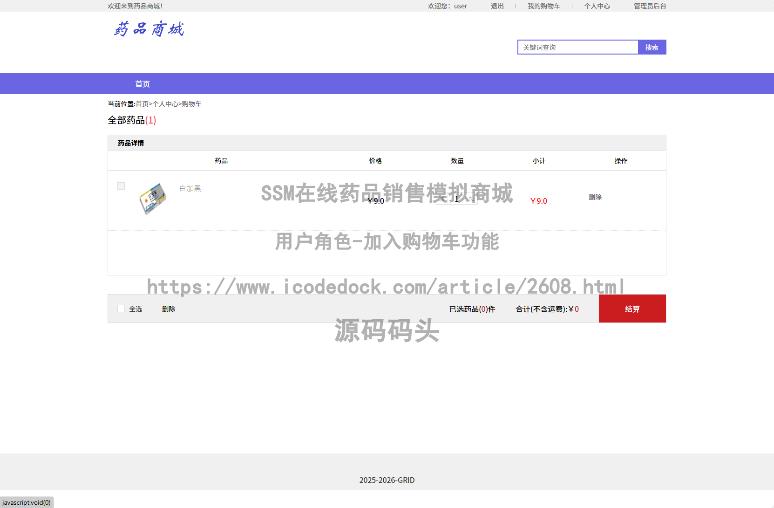This screenshot has height=508, width=774.
Task: Click the product thumbnail image
Action: click(153, 199)
